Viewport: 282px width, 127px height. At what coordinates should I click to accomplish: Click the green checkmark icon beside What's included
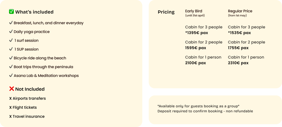pos(12,12)
